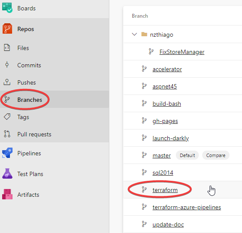Click the branch icon beside terraform-azure-pipelines

pos(144,207)
